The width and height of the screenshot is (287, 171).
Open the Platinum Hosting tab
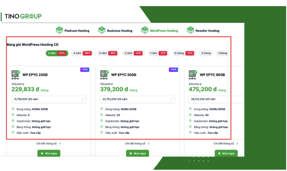coord(73,30)
